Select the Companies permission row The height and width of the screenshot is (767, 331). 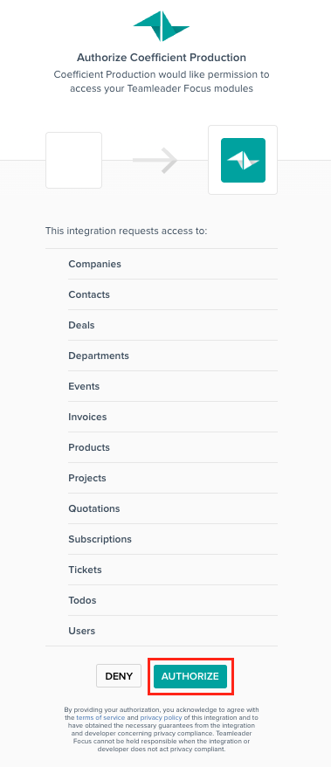(173, 264)
